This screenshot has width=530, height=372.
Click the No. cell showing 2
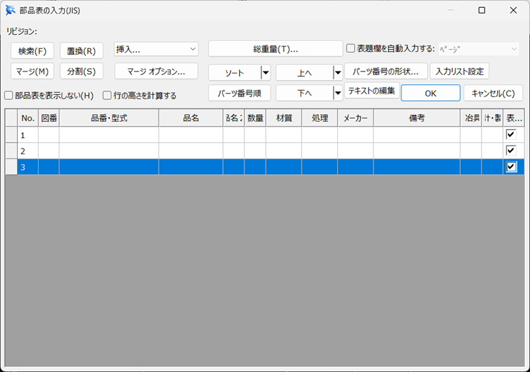28,151
